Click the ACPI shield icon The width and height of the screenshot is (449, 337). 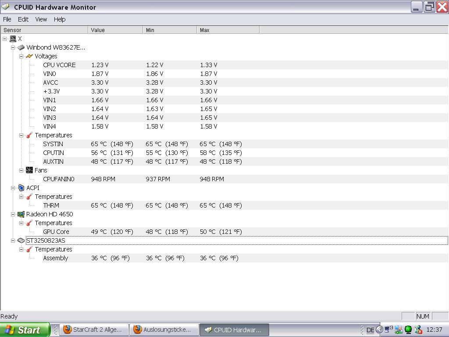coord(21,188)
